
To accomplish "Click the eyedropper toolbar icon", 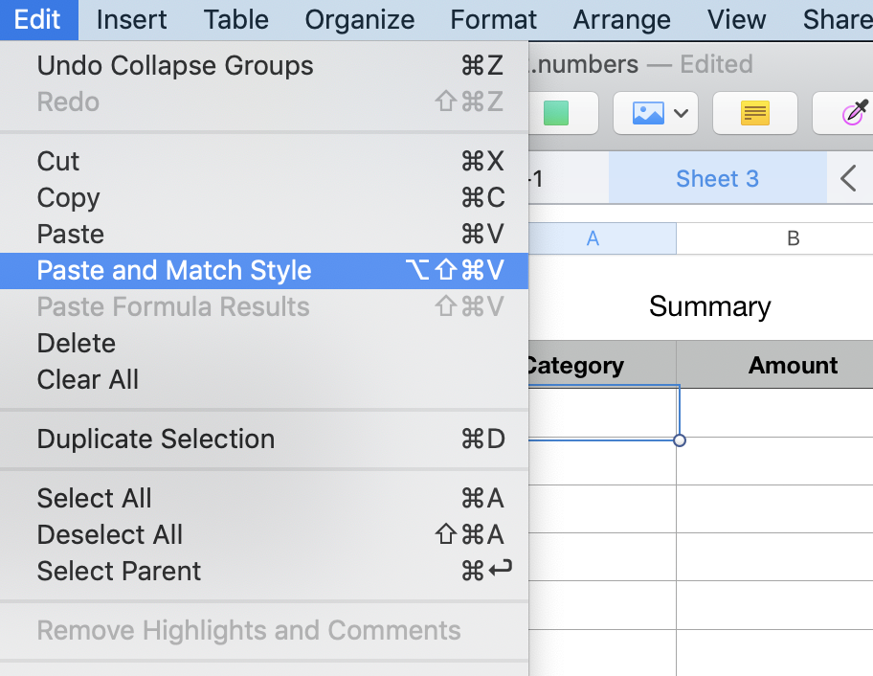I will (x=855, y=113).
